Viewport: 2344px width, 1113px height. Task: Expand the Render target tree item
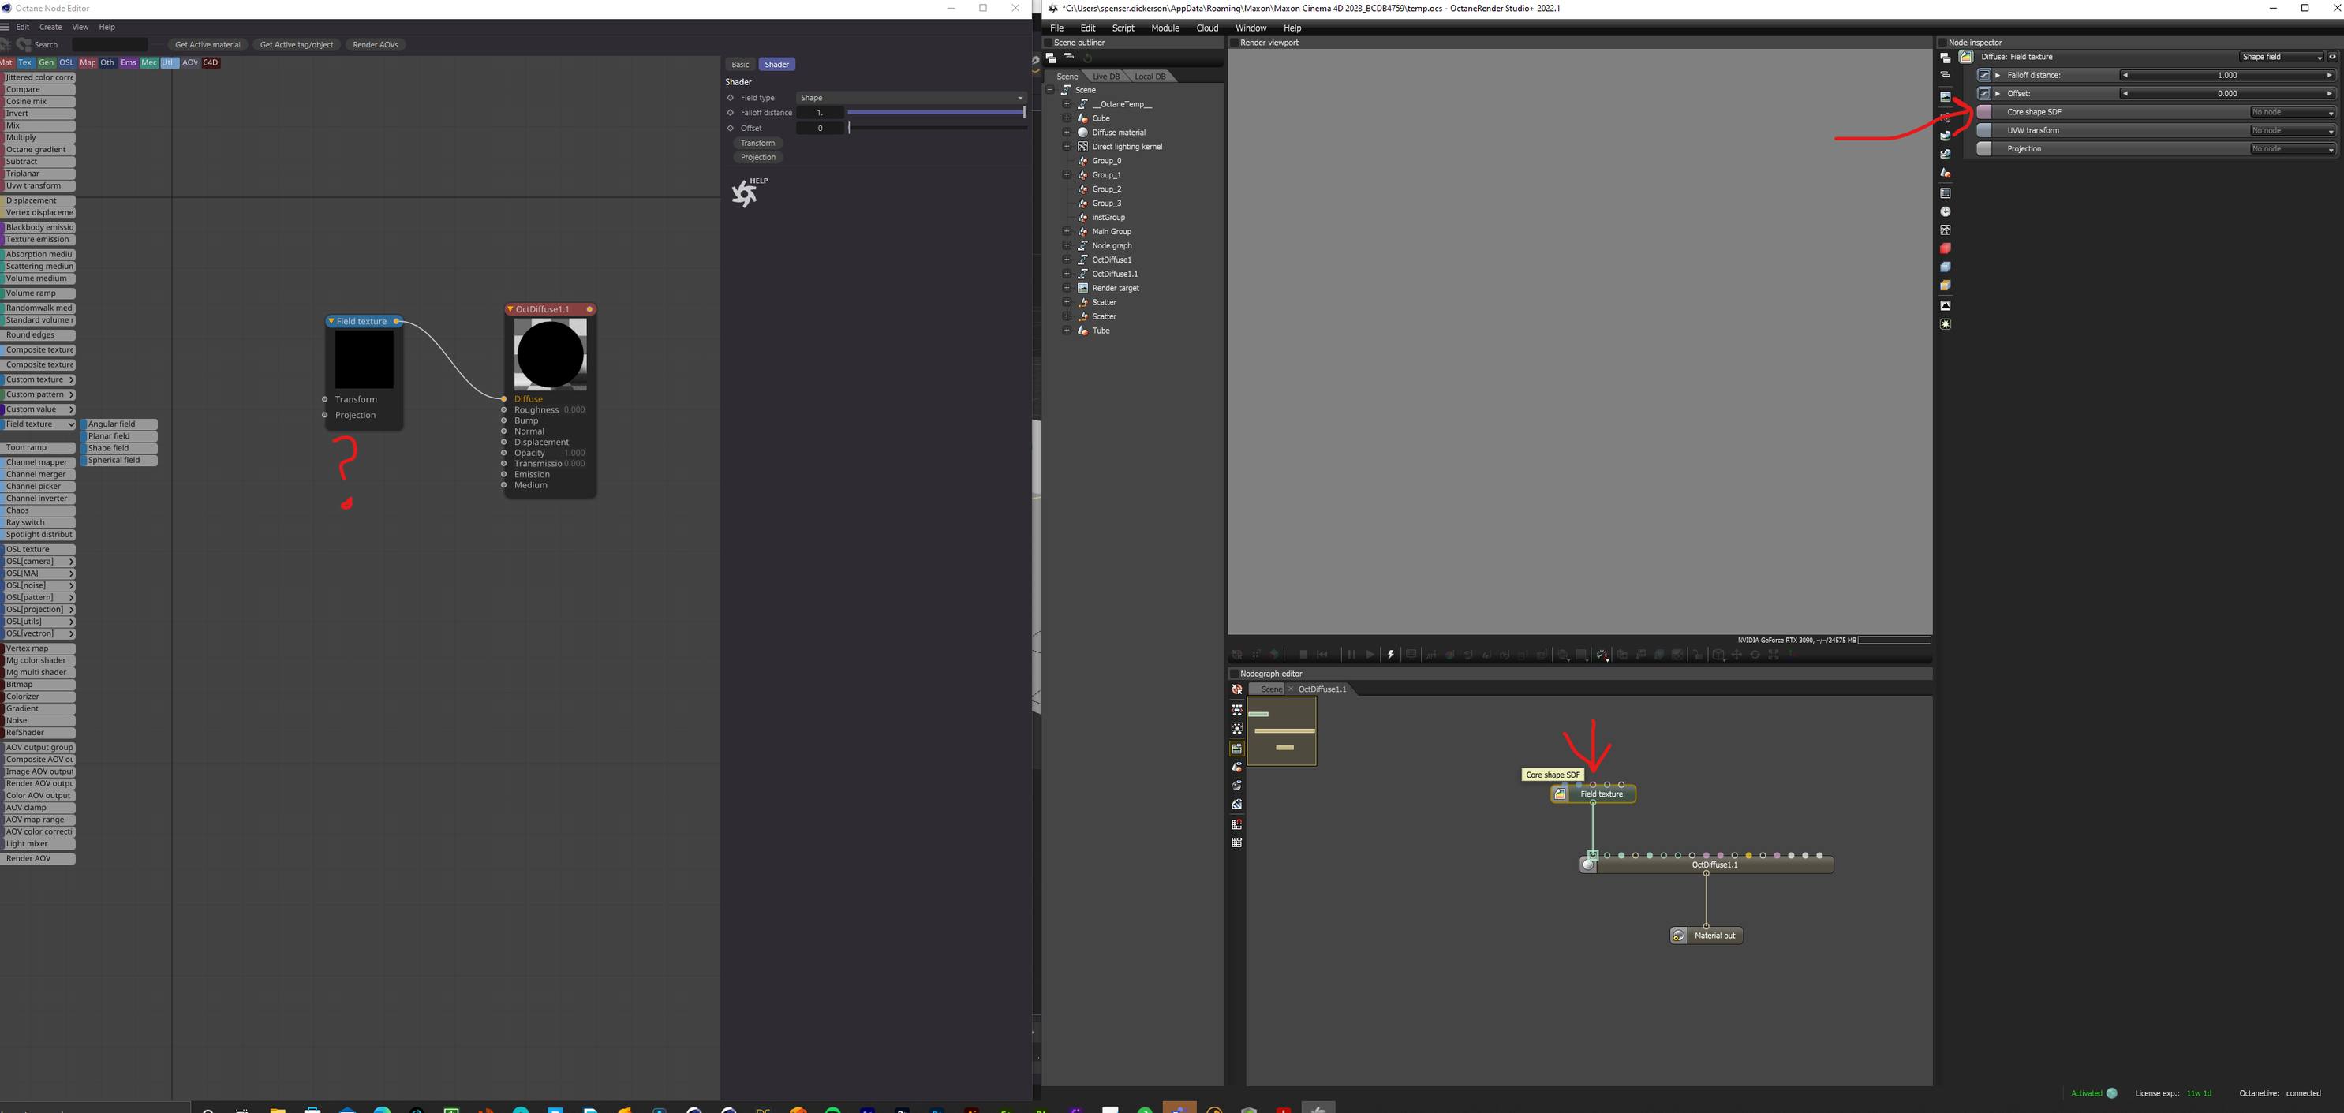[x=1067, y=288]
